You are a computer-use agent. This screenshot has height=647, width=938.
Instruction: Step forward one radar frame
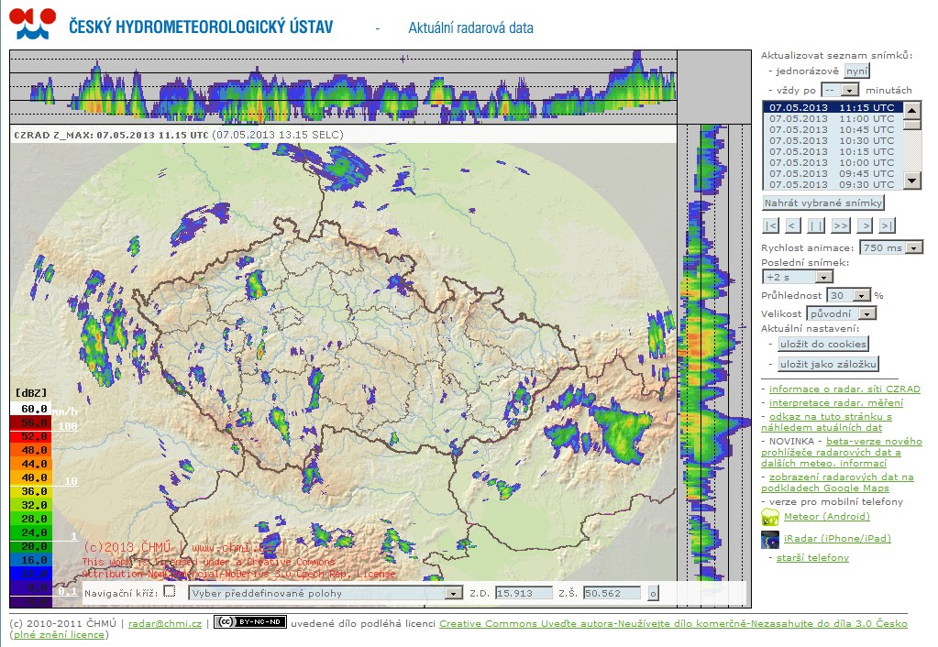[865, 225]
